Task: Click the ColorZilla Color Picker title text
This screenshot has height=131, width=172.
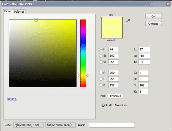Action: [18, 4]
